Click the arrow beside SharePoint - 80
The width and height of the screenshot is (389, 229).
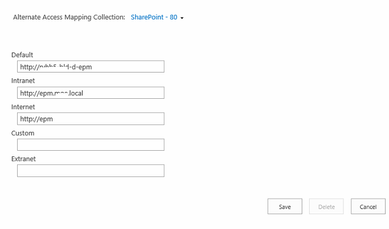click(182, 18)
